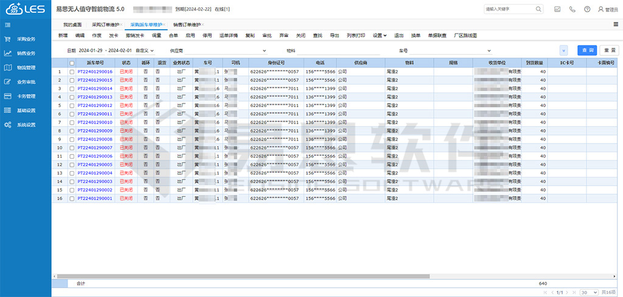Image resolution: width=623 pixels, height=297 pixels.
Task: Check the box for row PT22401290016
Action: click(x=72, y=72)
